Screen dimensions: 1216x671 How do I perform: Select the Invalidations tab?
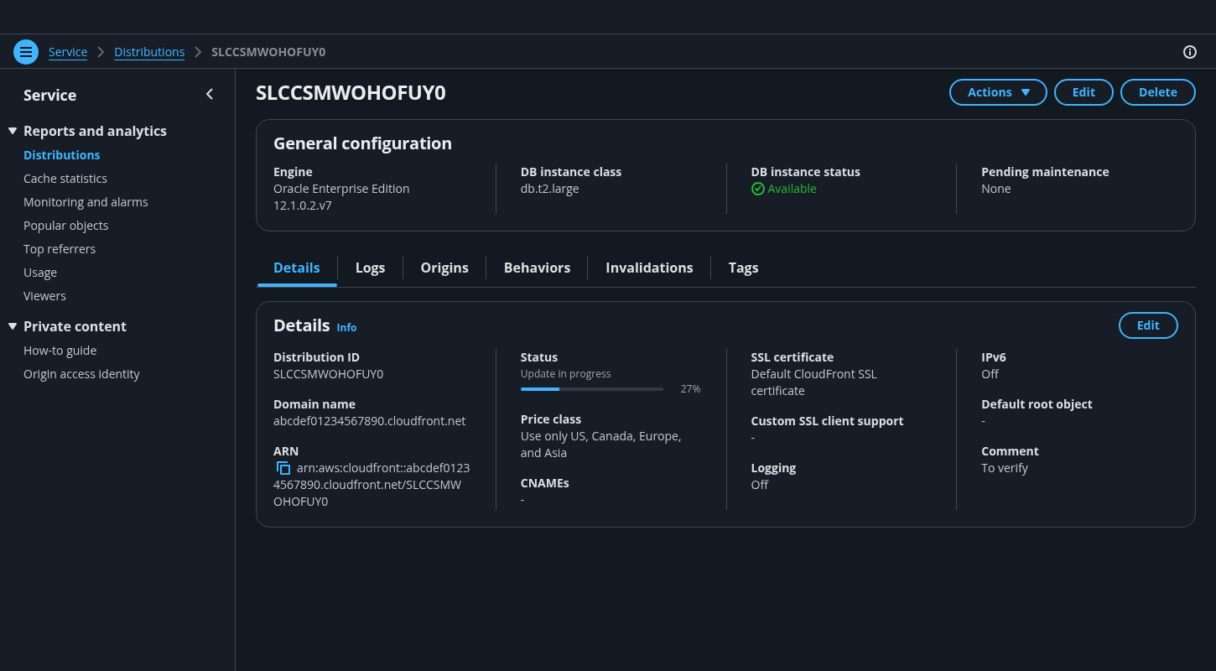649,268
